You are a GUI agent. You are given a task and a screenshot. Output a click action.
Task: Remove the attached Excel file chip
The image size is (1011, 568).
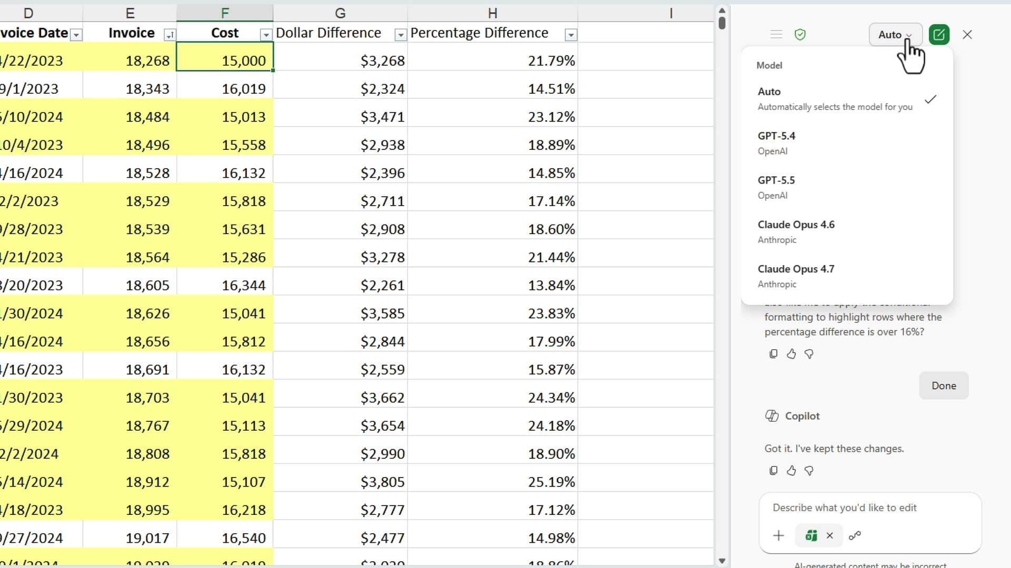(x=830, y=535)
